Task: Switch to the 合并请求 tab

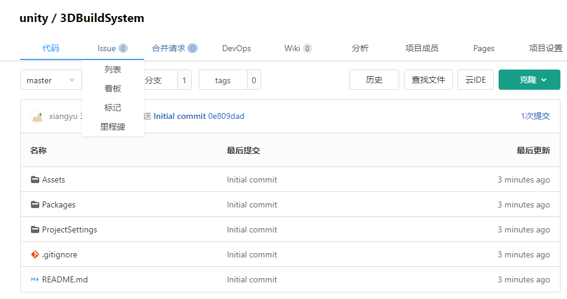Action: [174, 48]
